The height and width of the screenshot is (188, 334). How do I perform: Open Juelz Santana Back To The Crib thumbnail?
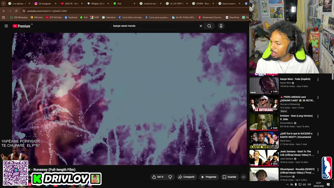click(x=264, y=158)
